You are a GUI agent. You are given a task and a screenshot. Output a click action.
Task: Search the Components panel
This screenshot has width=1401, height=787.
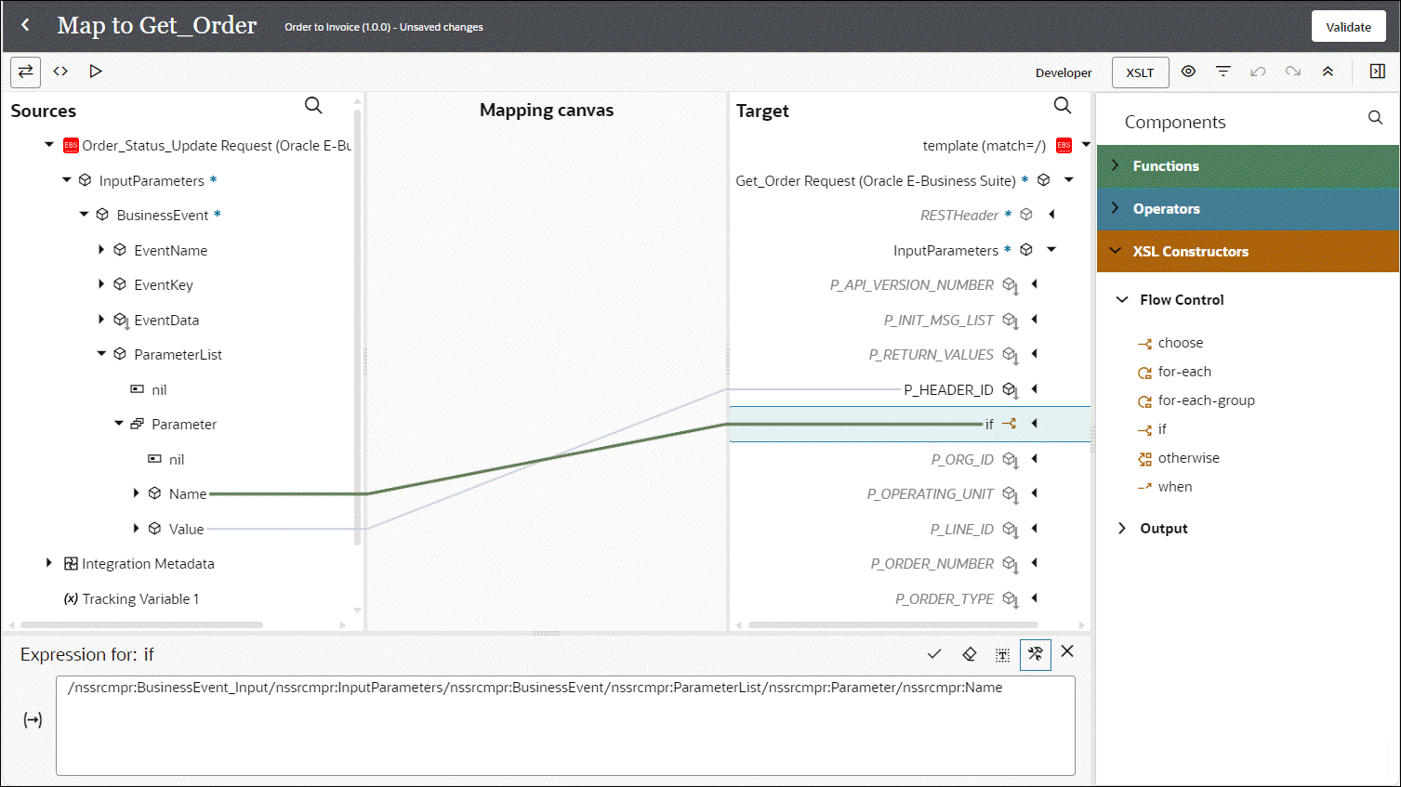[1375, 117]
